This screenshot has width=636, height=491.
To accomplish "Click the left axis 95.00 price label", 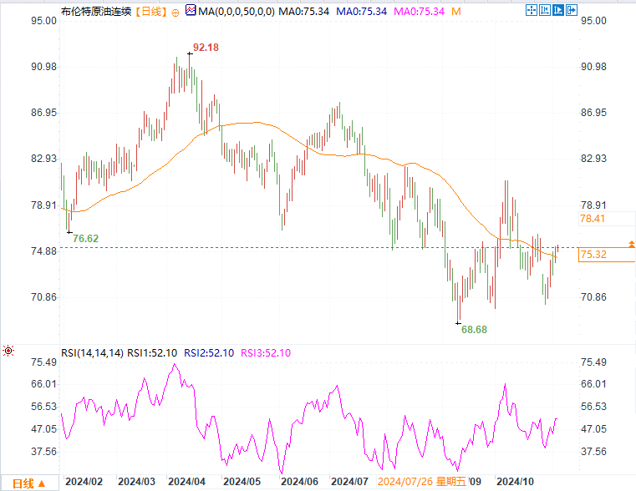I will point(43,21).
